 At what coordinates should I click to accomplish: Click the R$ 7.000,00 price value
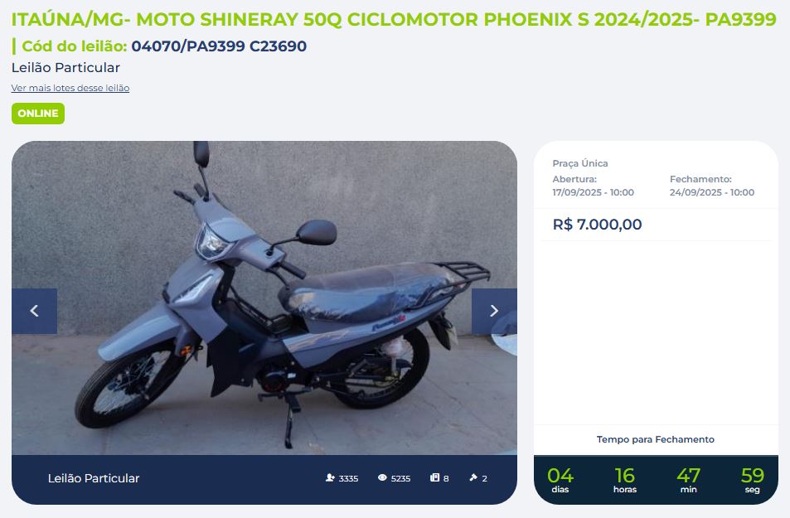click(x=597, y=225)
